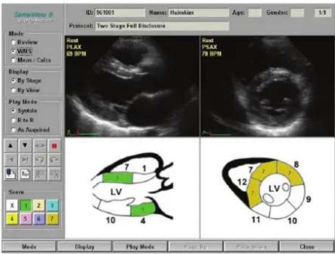The image size is (335, 254).
Task: Click the red stop square button
Action: click(x=54, y=146)
